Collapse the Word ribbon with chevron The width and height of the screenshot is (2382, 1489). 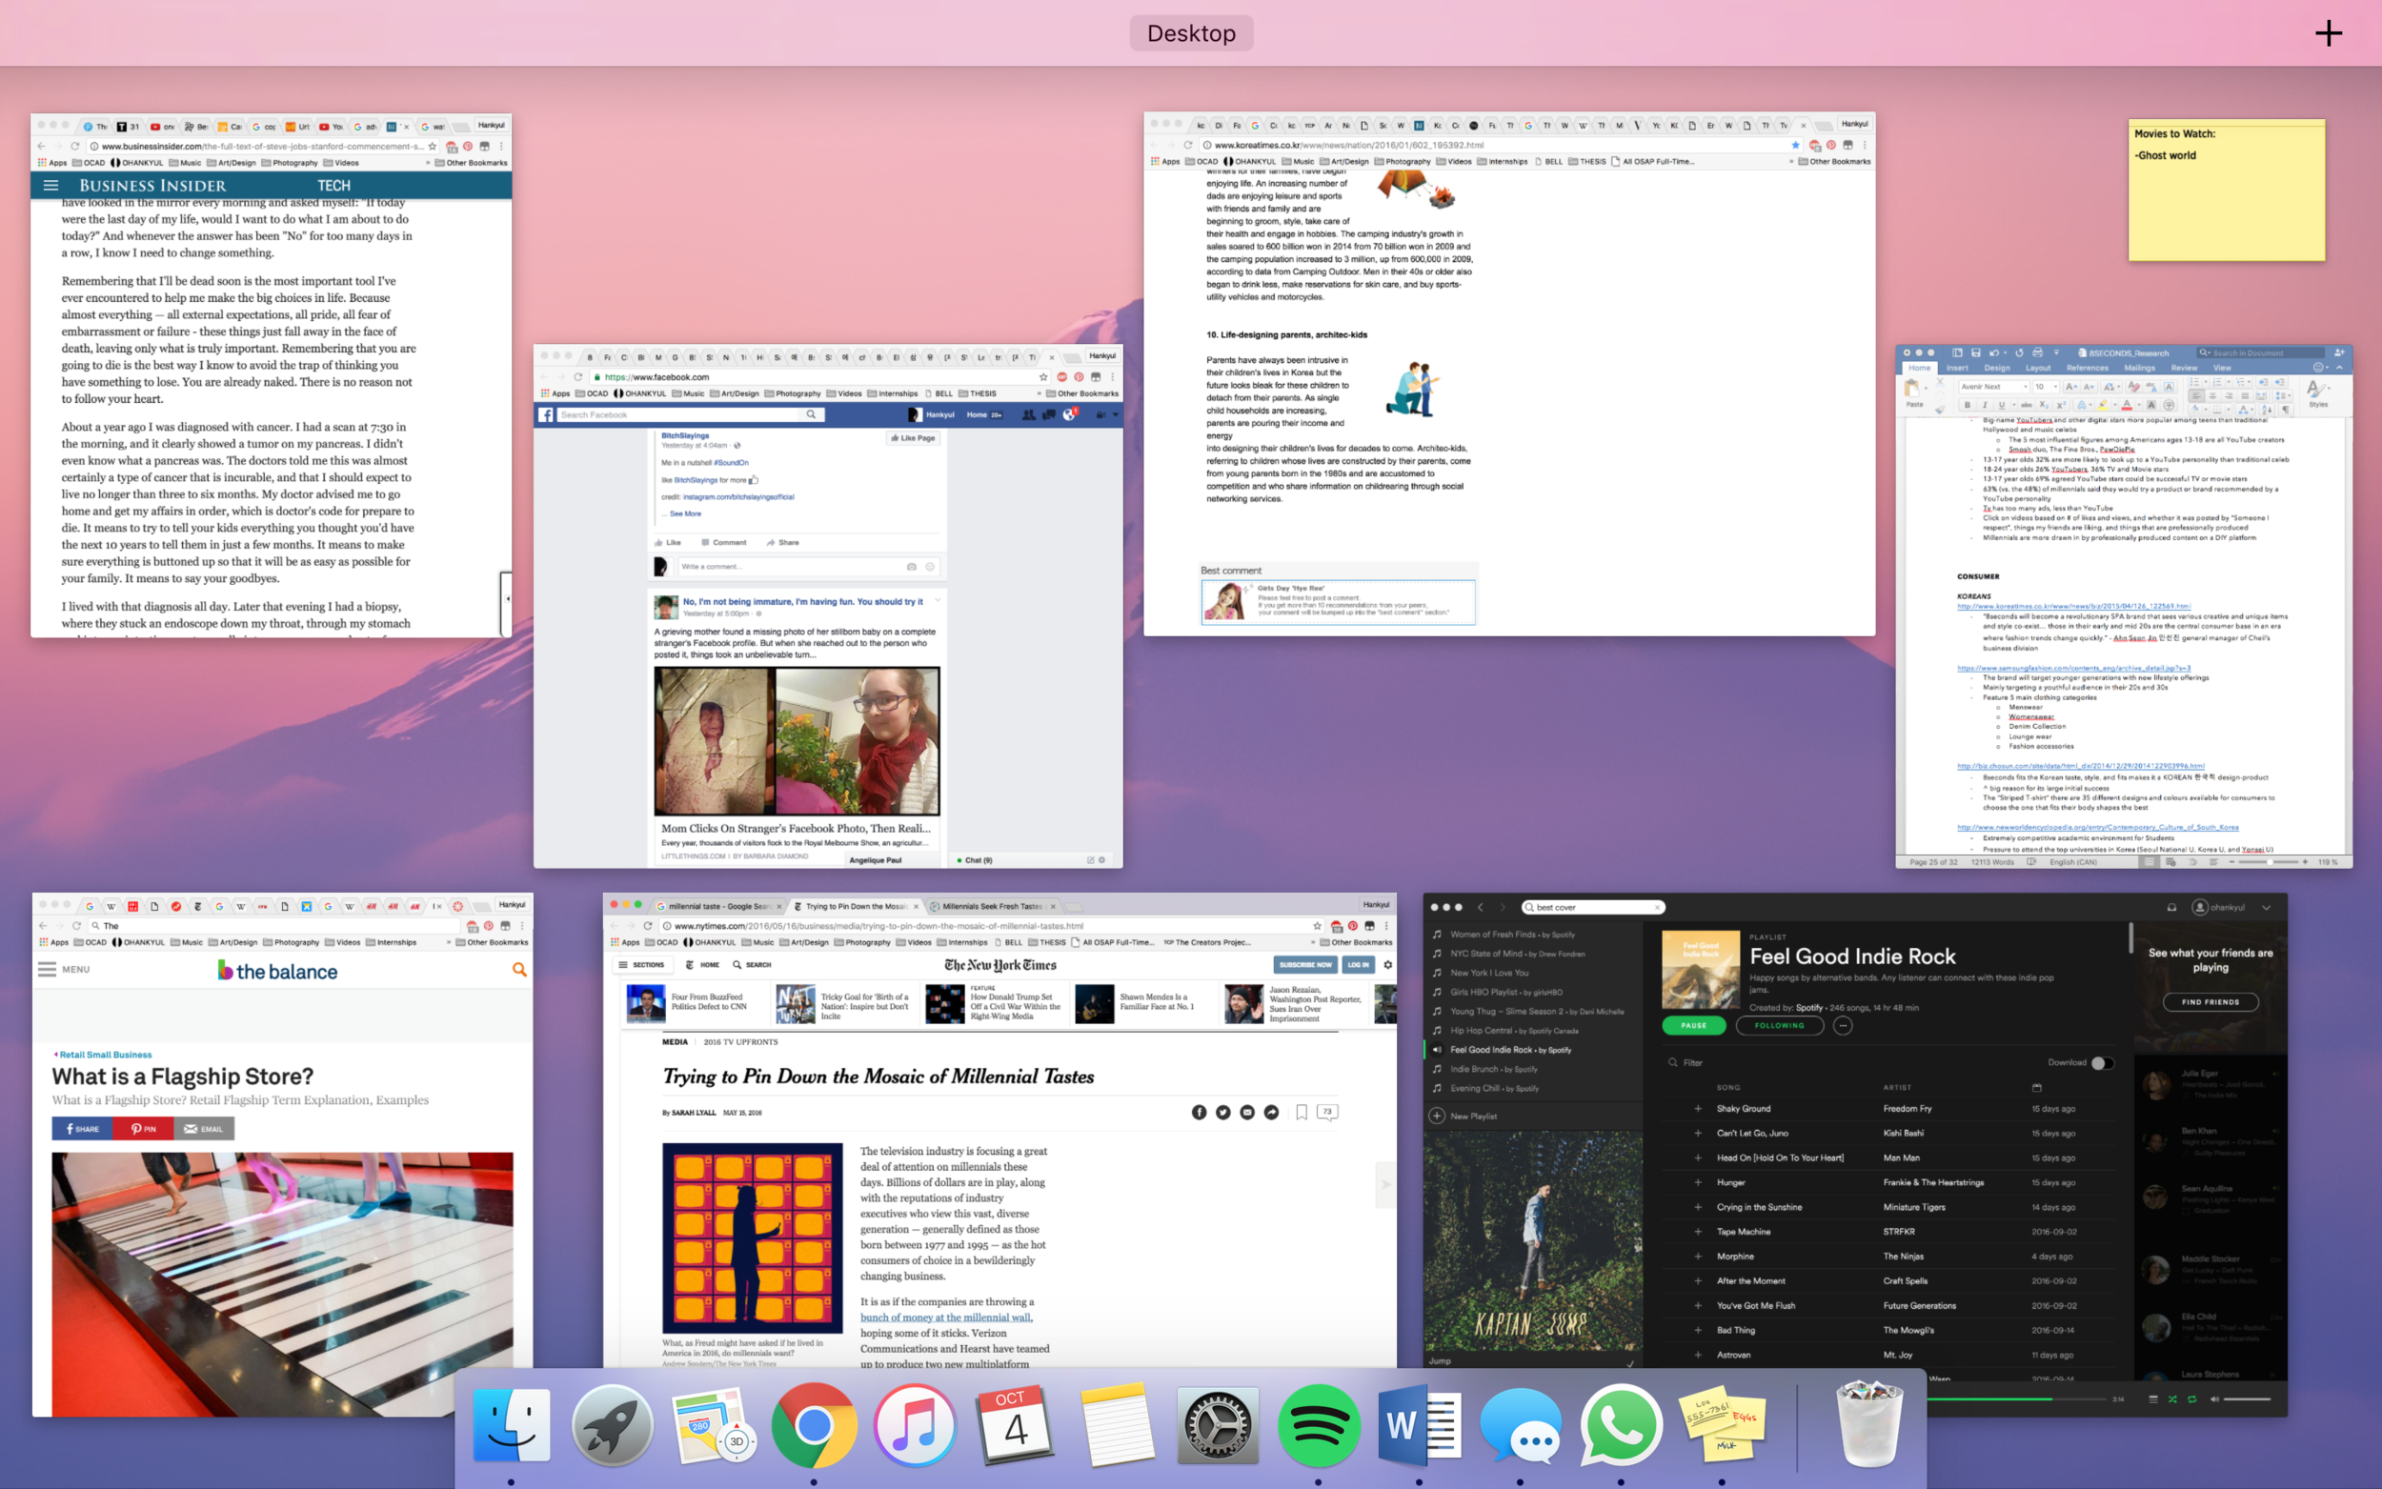[2341, 368]
